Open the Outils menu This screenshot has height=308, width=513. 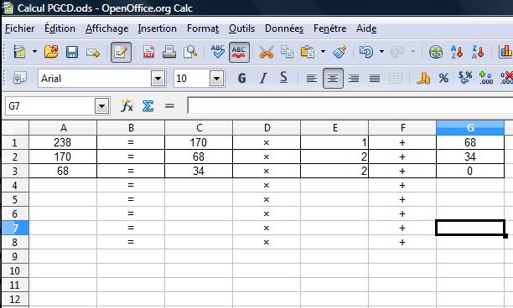(x=241, y=28)
